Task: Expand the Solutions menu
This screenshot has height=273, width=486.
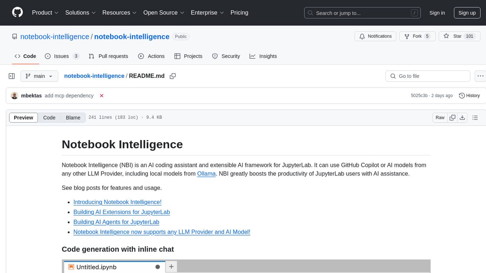Action: click(80, 13)
